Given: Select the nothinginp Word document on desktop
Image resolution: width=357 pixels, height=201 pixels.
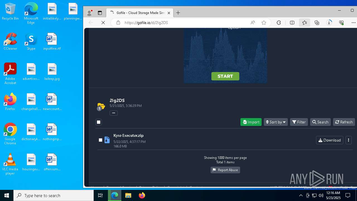Looking at the screenshot, I should (52, 132).
